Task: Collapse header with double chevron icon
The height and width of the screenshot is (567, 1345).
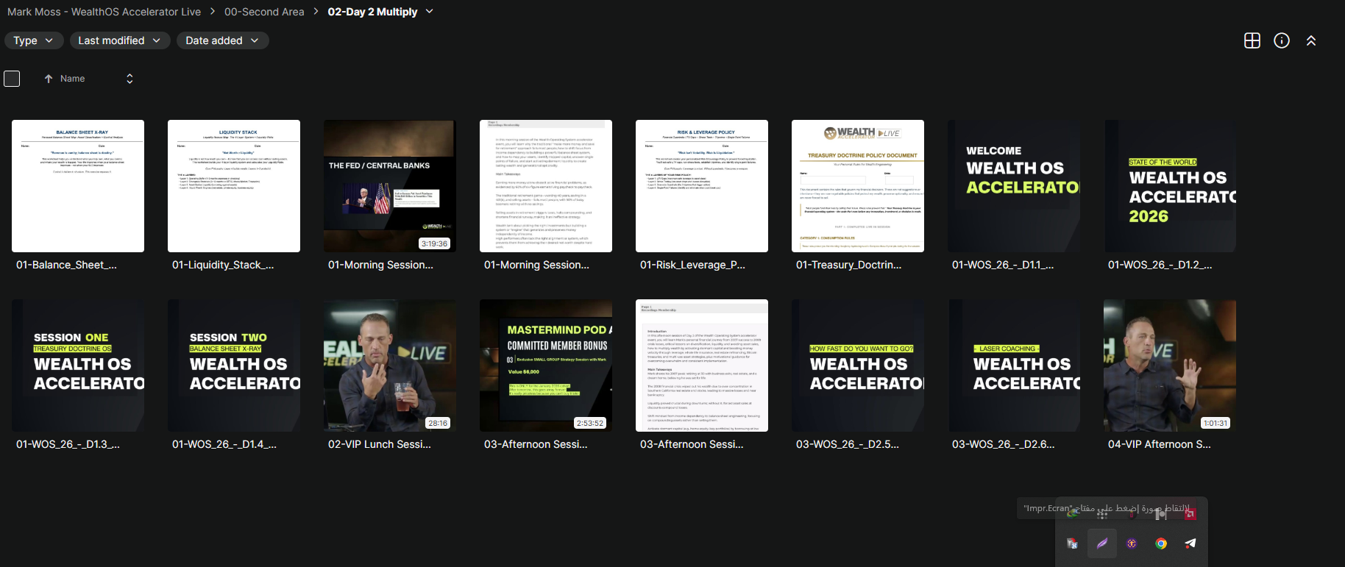Action: (1310, 40)
